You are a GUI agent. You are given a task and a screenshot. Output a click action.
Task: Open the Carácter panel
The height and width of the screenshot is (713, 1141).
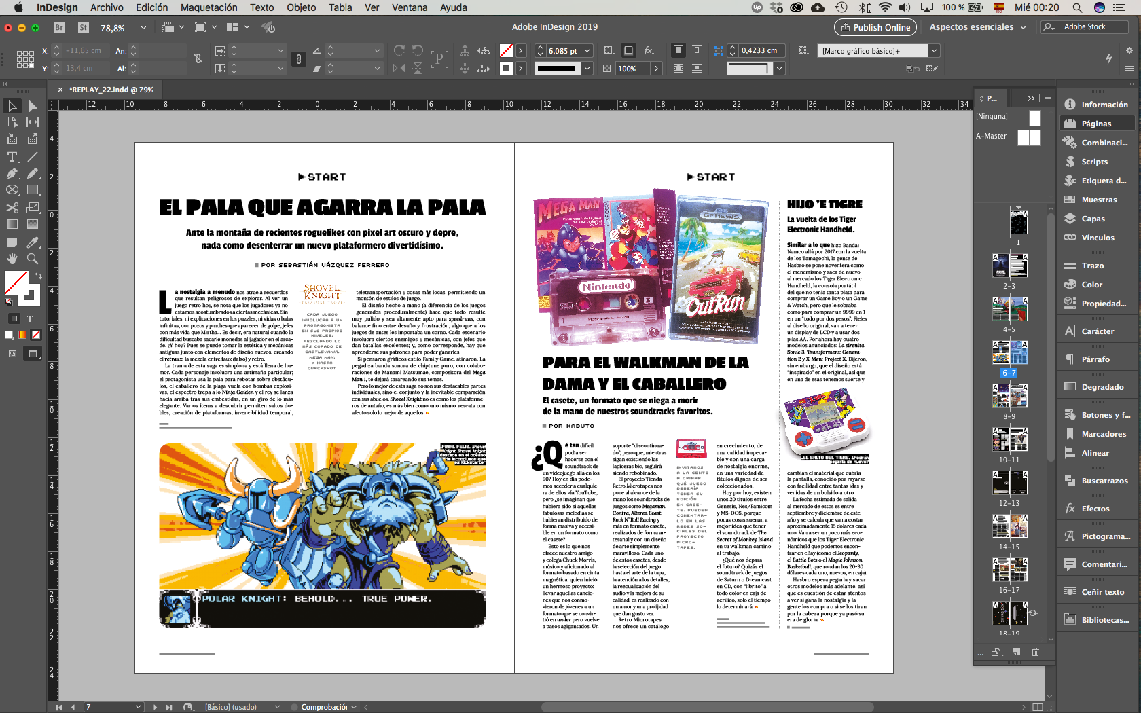click(x=1097, y=331)
